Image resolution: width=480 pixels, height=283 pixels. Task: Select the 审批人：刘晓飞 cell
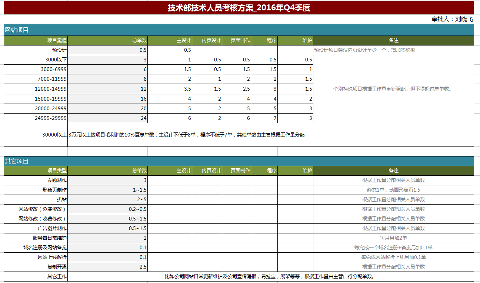[x=452, y=19]
